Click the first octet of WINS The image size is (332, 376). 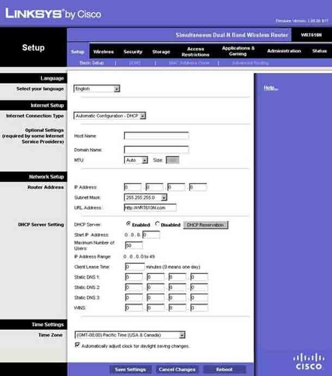(x=134, y=307)
